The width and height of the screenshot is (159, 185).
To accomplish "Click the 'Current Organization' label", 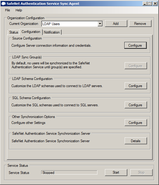I will [24, 24].
